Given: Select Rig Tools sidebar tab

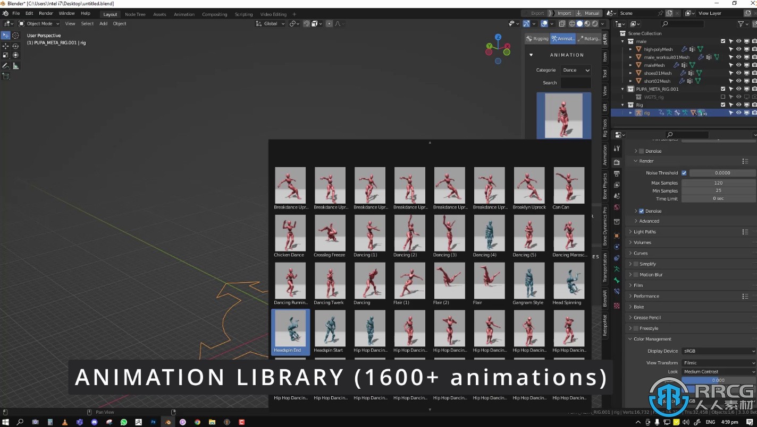Looking at the screenshot, I should point(605,128).
